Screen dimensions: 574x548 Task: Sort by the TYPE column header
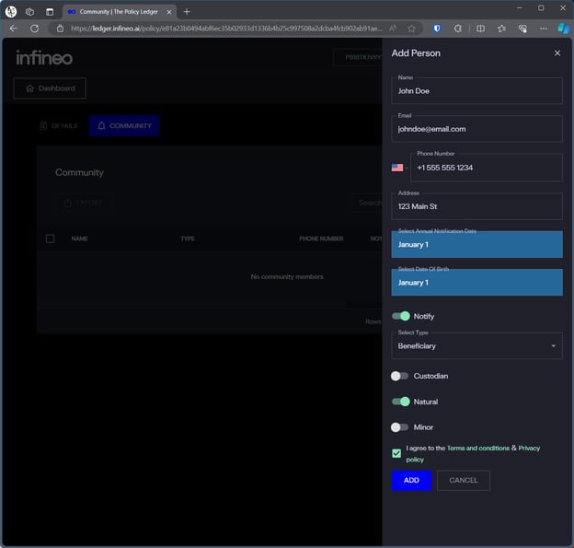tap(188, 239)
